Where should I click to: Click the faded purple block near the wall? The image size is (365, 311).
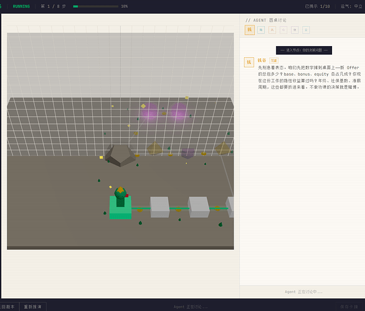coord(187,154)
